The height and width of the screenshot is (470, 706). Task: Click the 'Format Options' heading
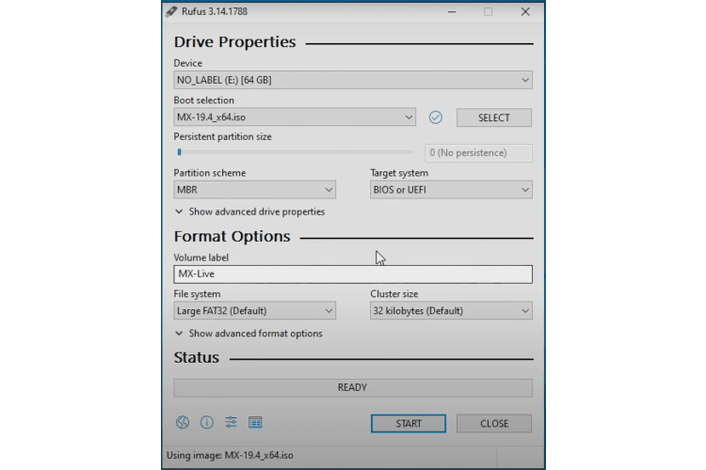point(232,237)
